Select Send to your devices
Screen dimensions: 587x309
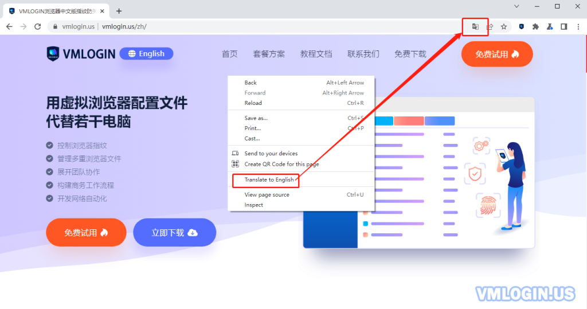tap(301, 154)
